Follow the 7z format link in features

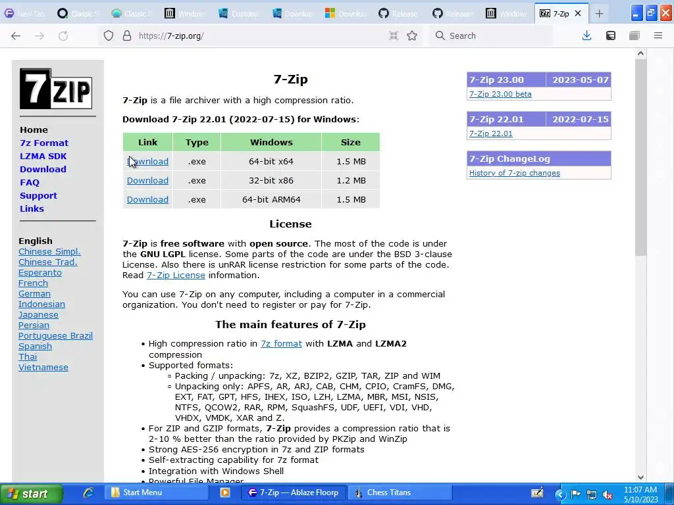click(x=281, y=343)
